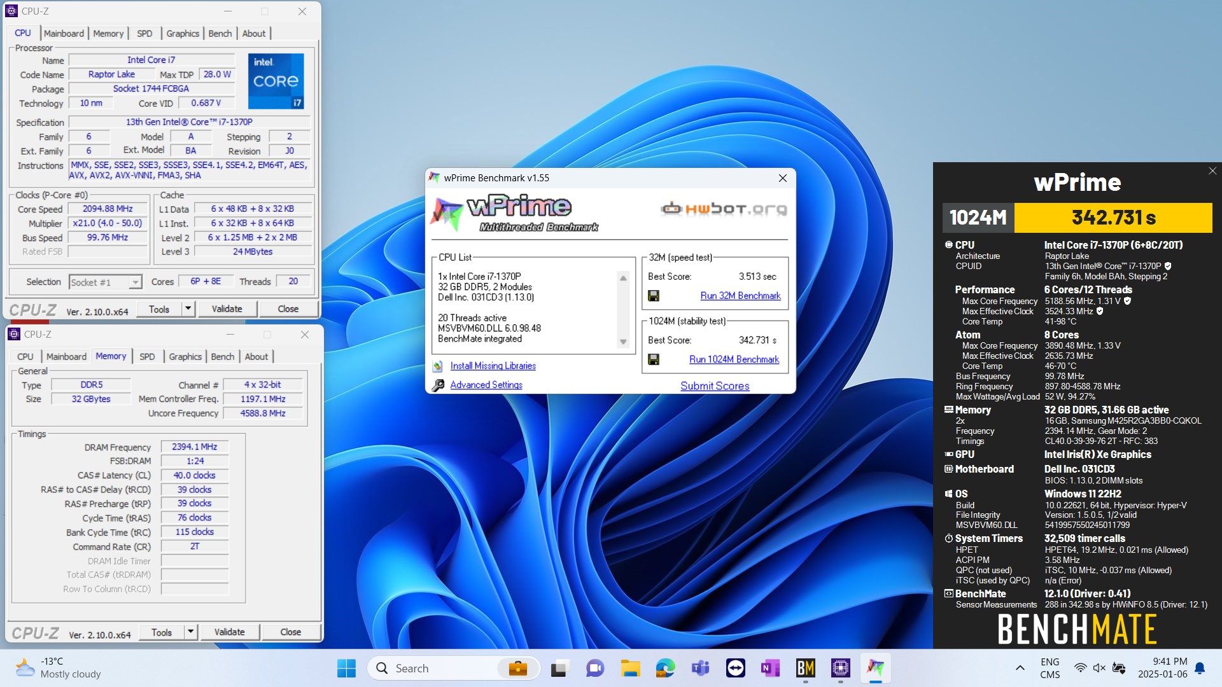Open Bench tab in lower CPU-Z
This screenshot has height=687, width=1222.
[223, 357]
